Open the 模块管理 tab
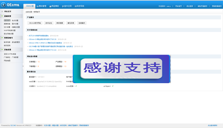Image resolution: width=223 pixels, height=128 pixels. pos(42,6)
